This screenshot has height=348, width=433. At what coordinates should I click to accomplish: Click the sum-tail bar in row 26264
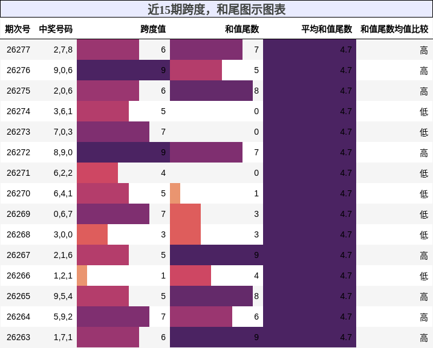(x=201, y=317)
